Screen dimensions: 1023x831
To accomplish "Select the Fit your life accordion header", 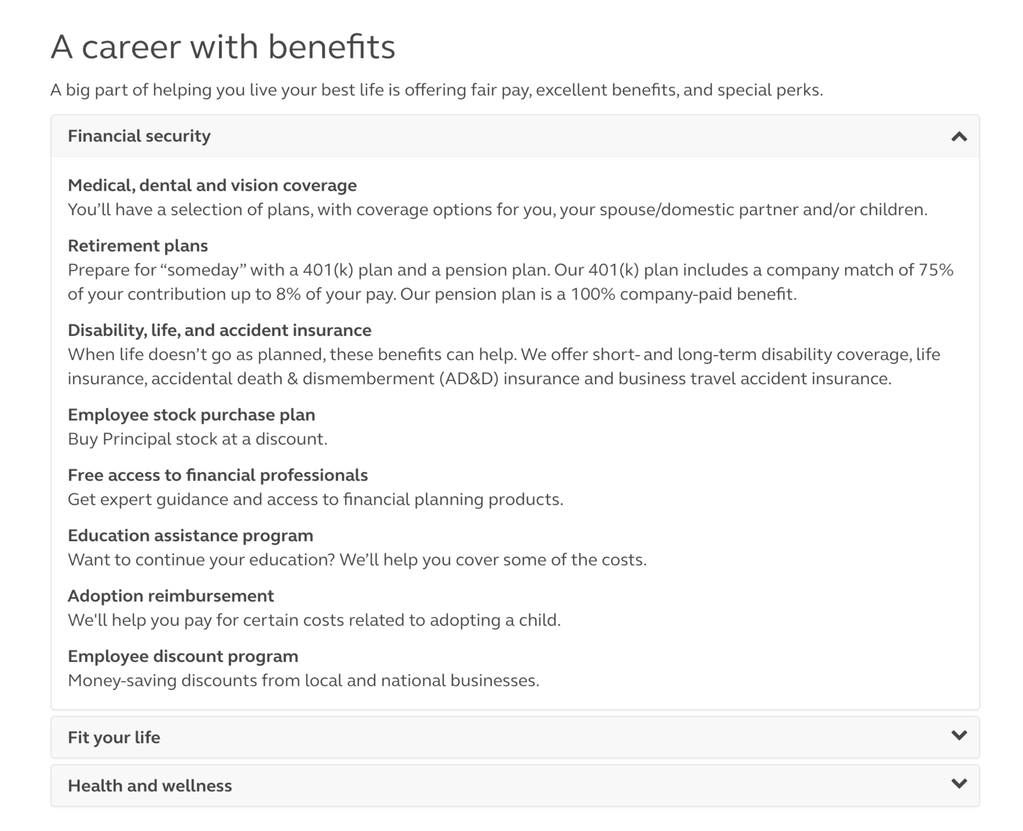I will click(115, 737).
